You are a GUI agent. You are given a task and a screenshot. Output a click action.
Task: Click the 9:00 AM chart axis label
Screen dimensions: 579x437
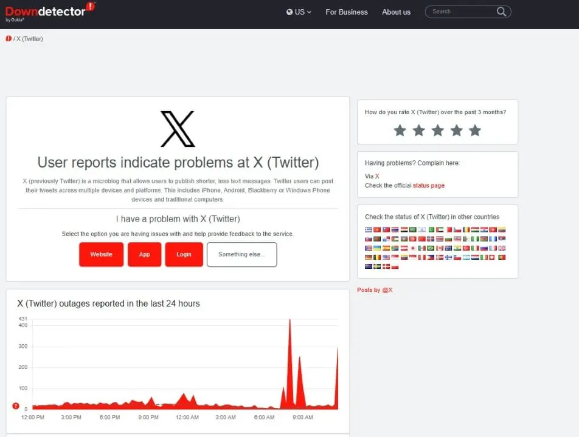pos(303,417)
